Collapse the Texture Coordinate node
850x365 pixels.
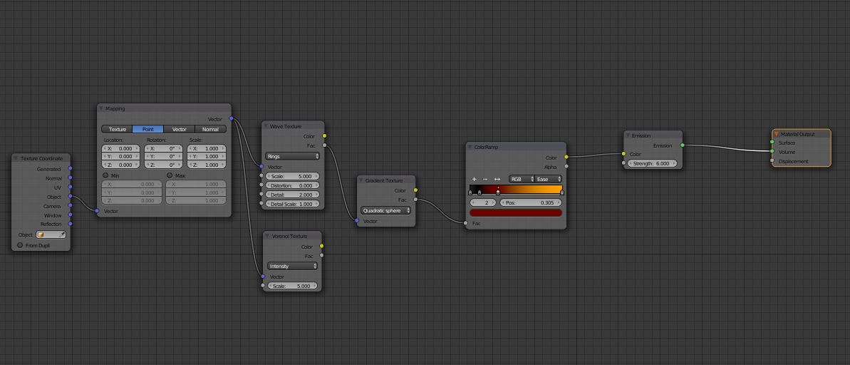16,158
